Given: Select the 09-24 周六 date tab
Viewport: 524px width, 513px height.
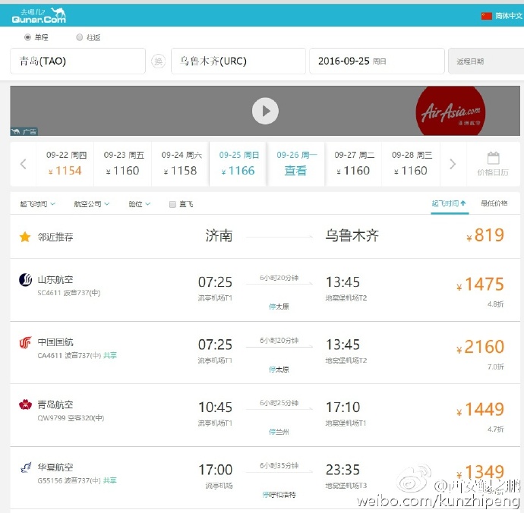Looking at the screenshot, I should 181,164.
